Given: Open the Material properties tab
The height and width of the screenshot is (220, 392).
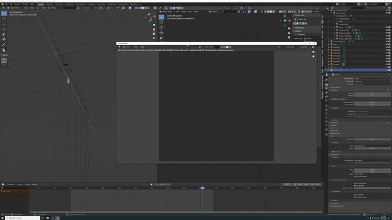Looking at the screenshot, I should (x=326, y=130).
